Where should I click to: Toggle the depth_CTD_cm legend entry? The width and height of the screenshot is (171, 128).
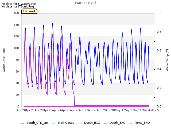tap(35, 123)
